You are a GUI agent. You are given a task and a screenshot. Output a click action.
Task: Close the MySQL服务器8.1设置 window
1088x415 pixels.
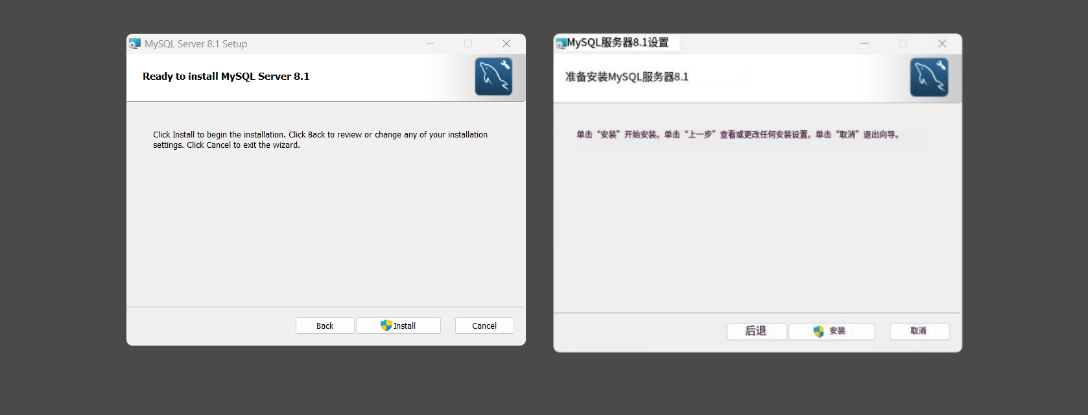pos(942,43)
